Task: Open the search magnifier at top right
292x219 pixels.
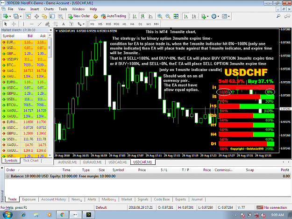Action: point(278,16)
